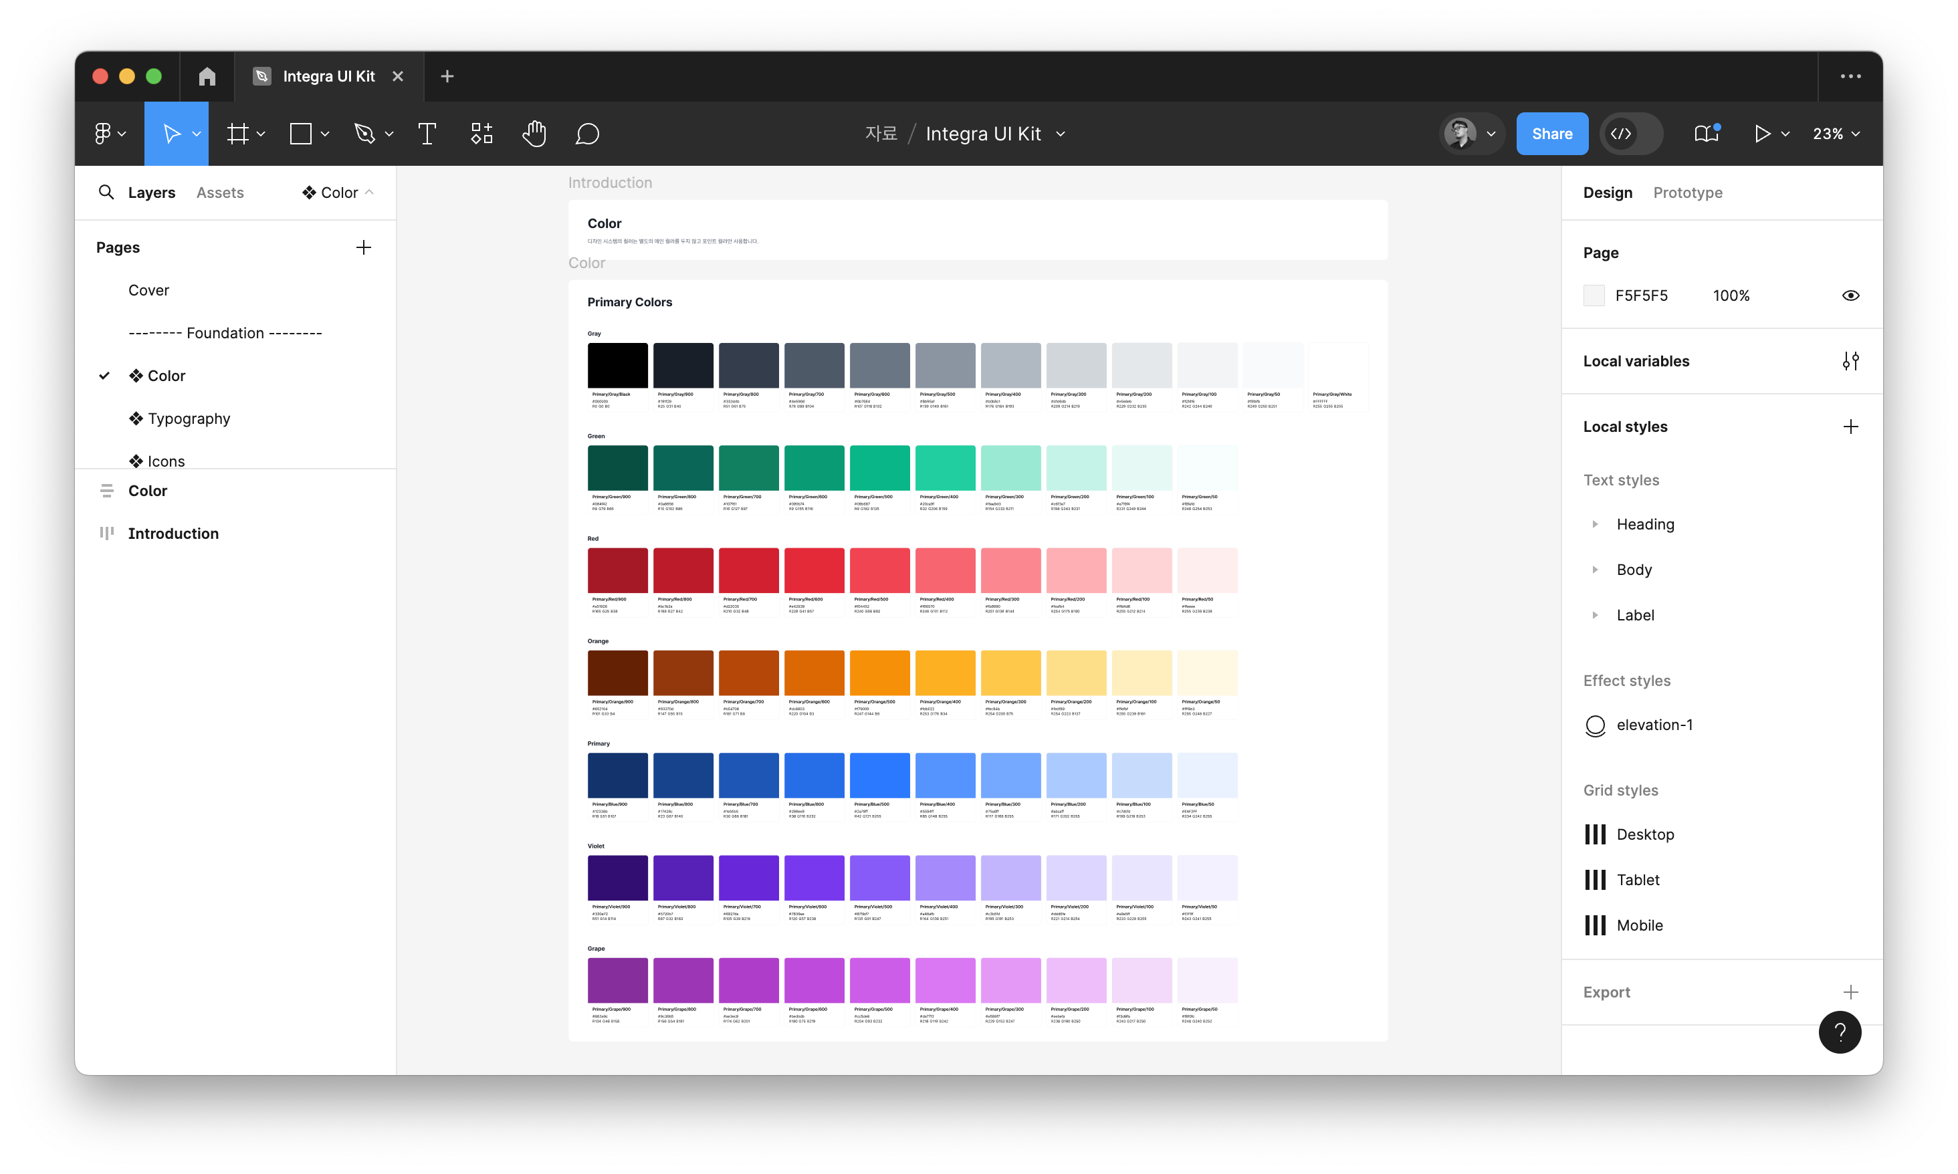Open present options dropdown arrow
The width and height of the screenshot is (1958, 1174).
(1785, 134)
